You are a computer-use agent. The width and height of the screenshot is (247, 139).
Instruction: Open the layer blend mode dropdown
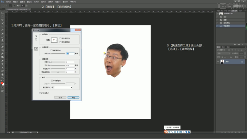tap(224, 54)
